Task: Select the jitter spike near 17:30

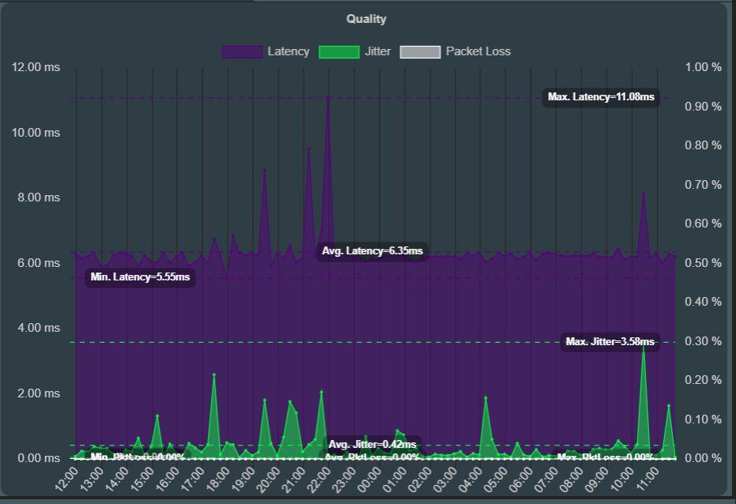Action: (213, 374)
